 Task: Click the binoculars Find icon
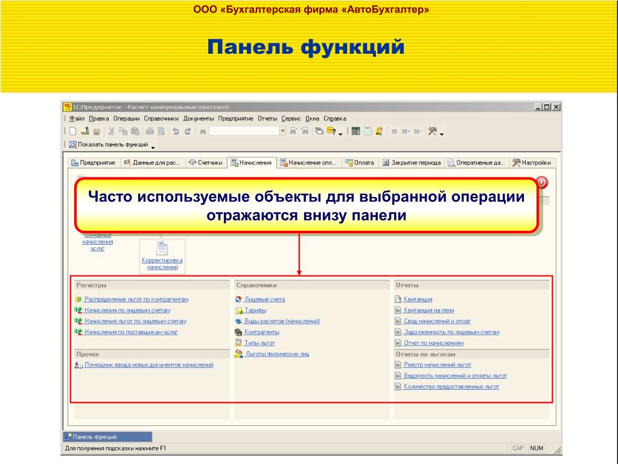pyautogui.click(x=203, y=130)
